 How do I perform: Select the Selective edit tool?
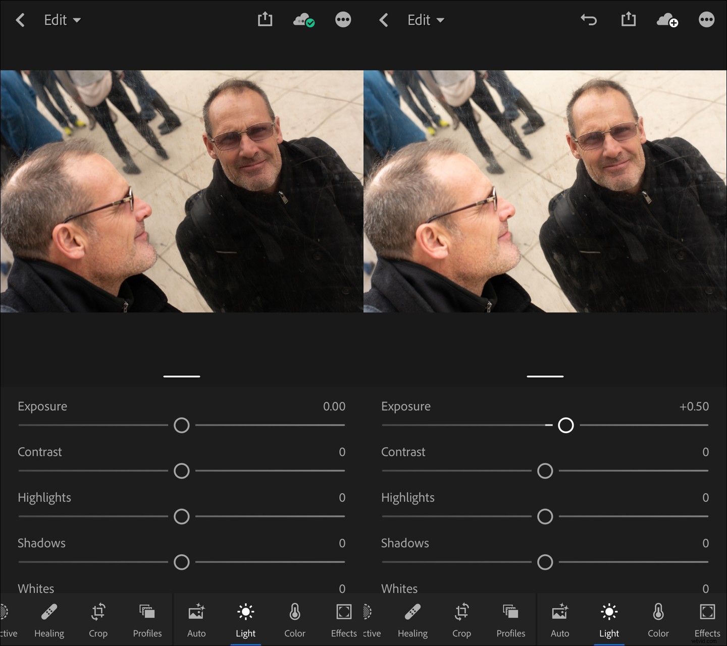point(7,620)
